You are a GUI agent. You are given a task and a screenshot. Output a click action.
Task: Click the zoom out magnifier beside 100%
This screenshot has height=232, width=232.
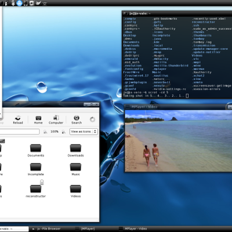45,132
